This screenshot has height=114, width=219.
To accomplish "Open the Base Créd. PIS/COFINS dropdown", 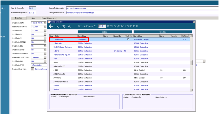I will (x=45, y=57).
